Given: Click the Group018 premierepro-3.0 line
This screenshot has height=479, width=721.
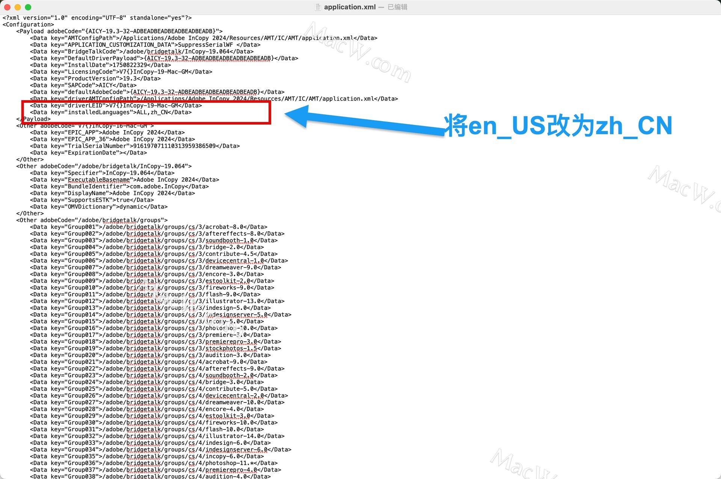Looking at the screenshot, I should pos(155,342).
